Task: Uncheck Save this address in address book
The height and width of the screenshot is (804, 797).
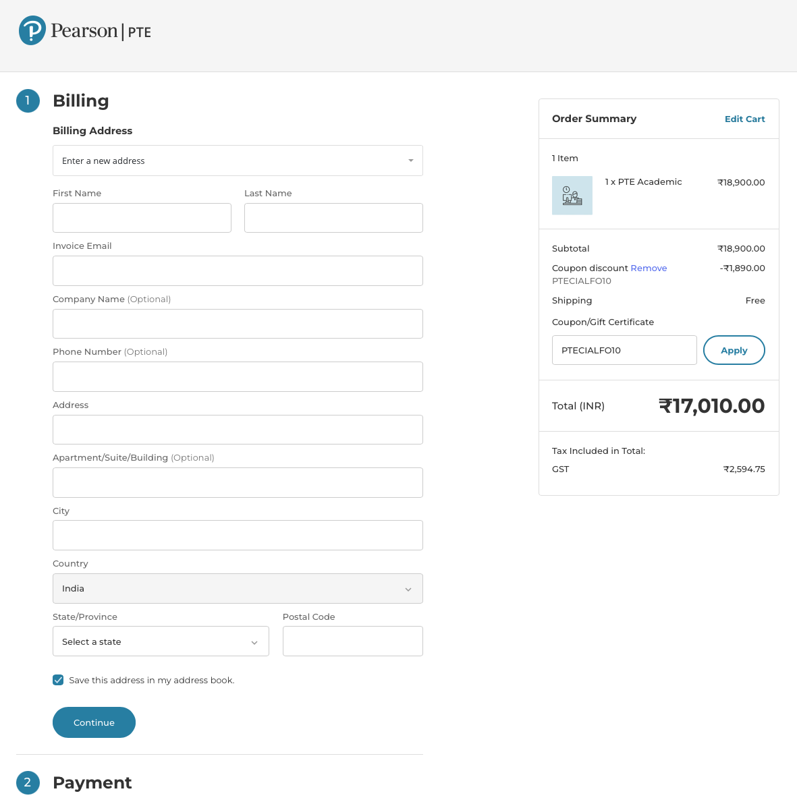Action: 58,680
